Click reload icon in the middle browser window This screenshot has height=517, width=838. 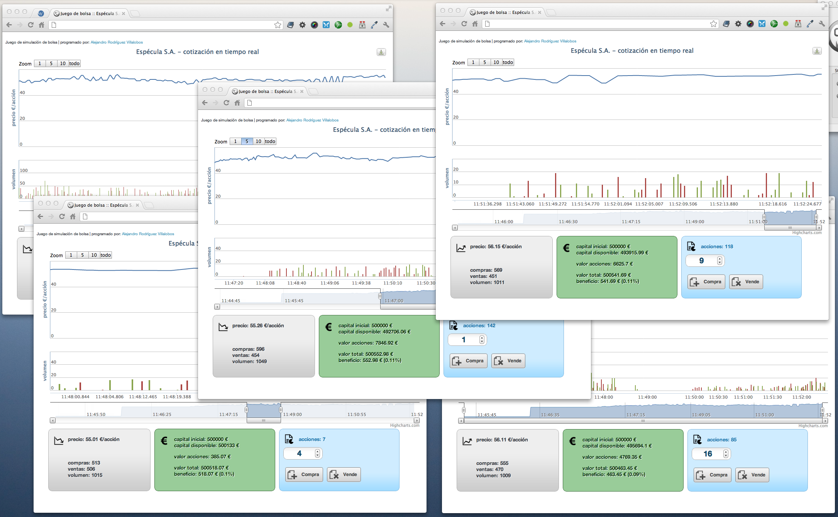click(x=227, y=103)
